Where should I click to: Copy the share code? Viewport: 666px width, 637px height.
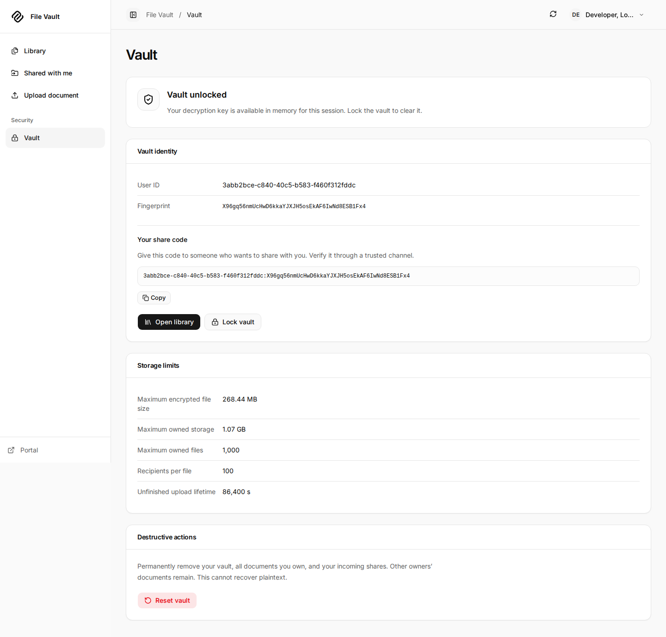pos(154,298)
